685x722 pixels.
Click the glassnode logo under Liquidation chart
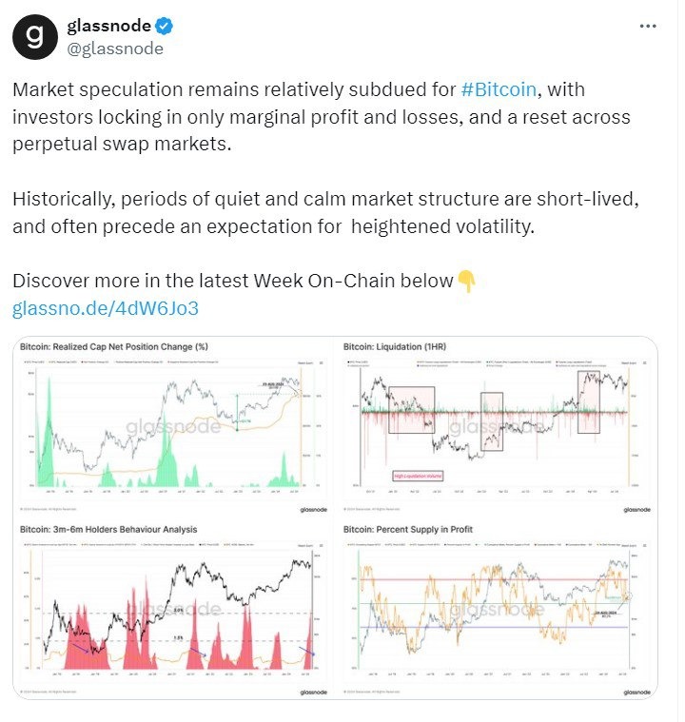(x=636, y=509)
